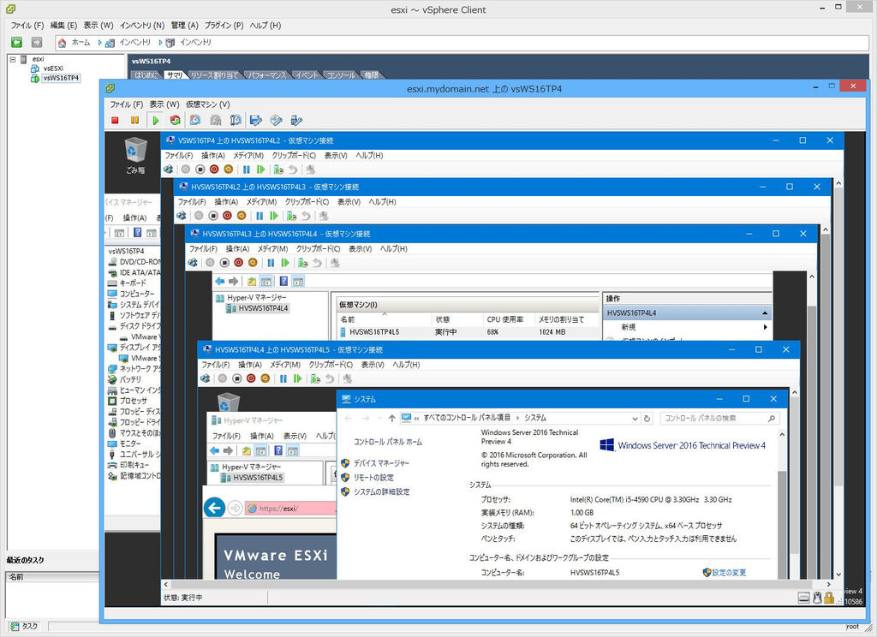Image resolution: width=877 pixels, height=637 pixels.
Task: Click the up folder icon in HVSWS16TP4L4 Hyper-V Manager toolbar
Action: (x=252, y=282)
